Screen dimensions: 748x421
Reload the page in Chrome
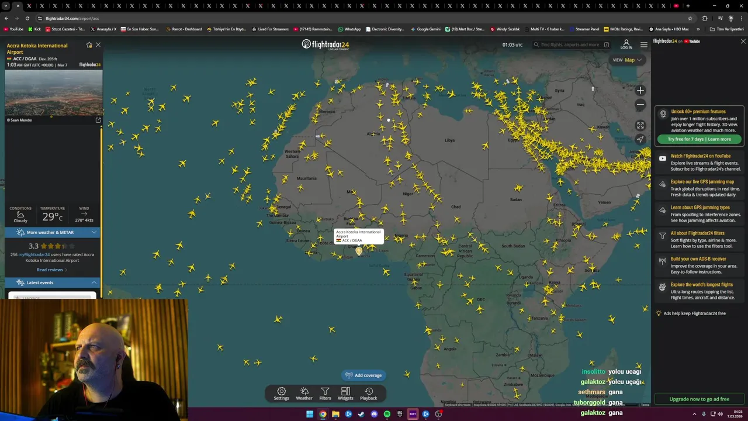27,18
